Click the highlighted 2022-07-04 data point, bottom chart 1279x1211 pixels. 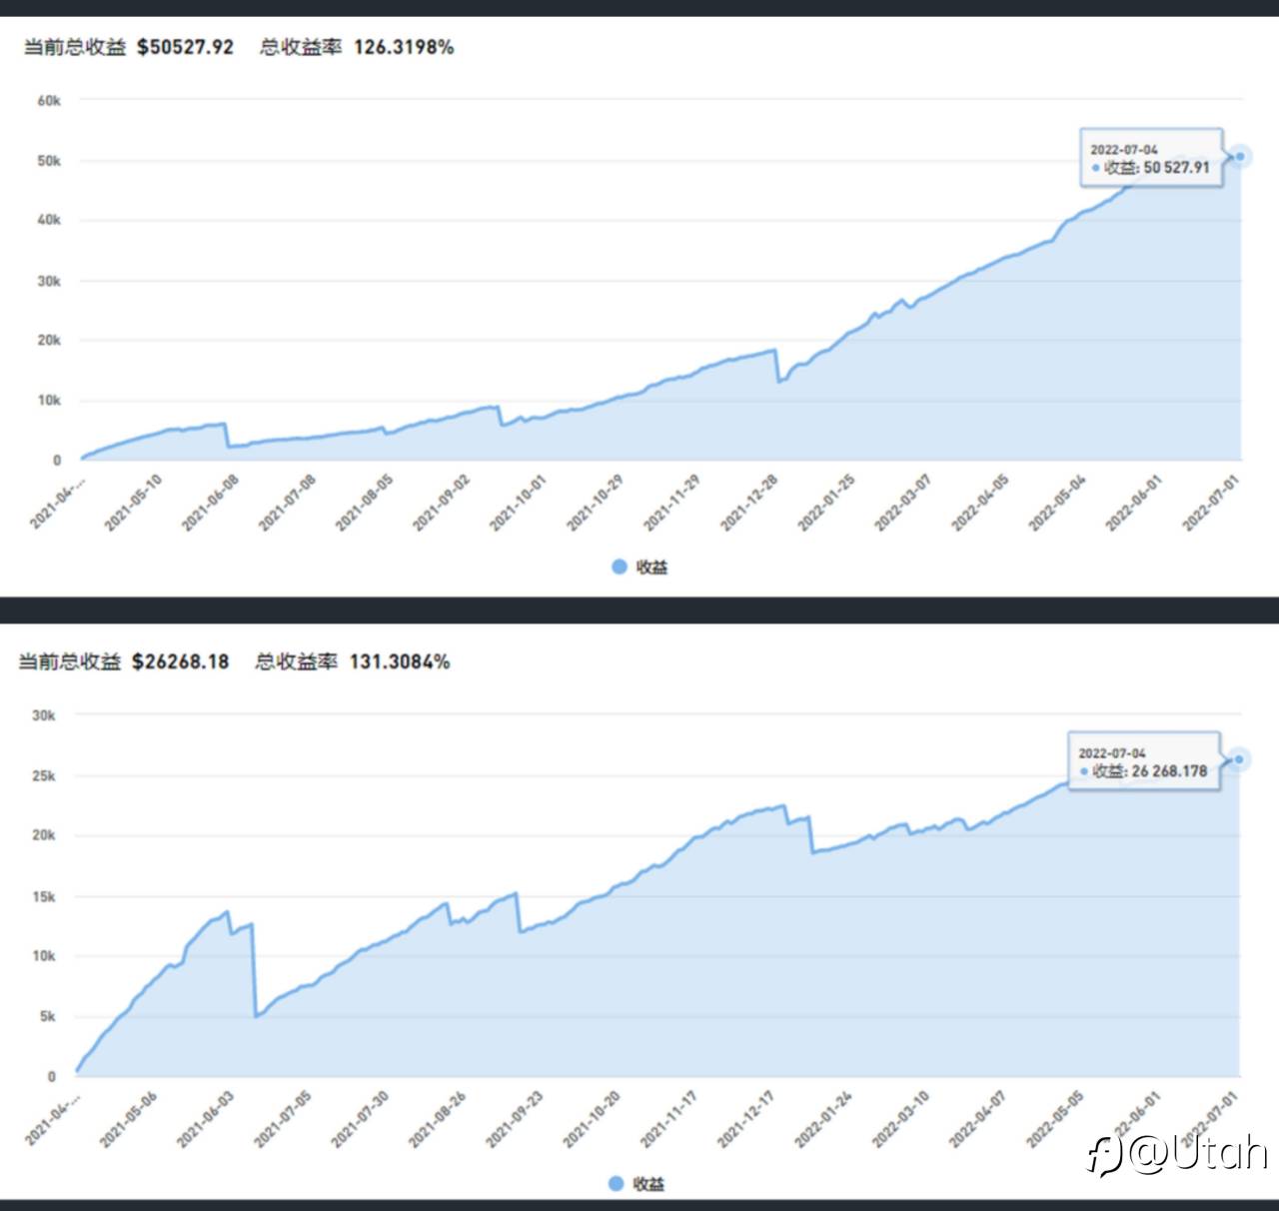(x=1239, y=759)
